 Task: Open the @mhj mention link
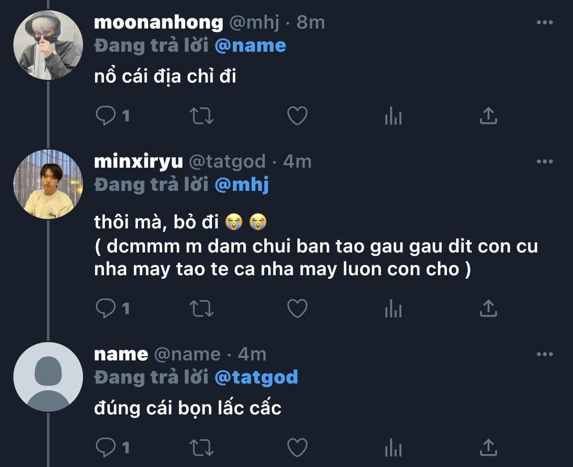click(x=242, y=185)
